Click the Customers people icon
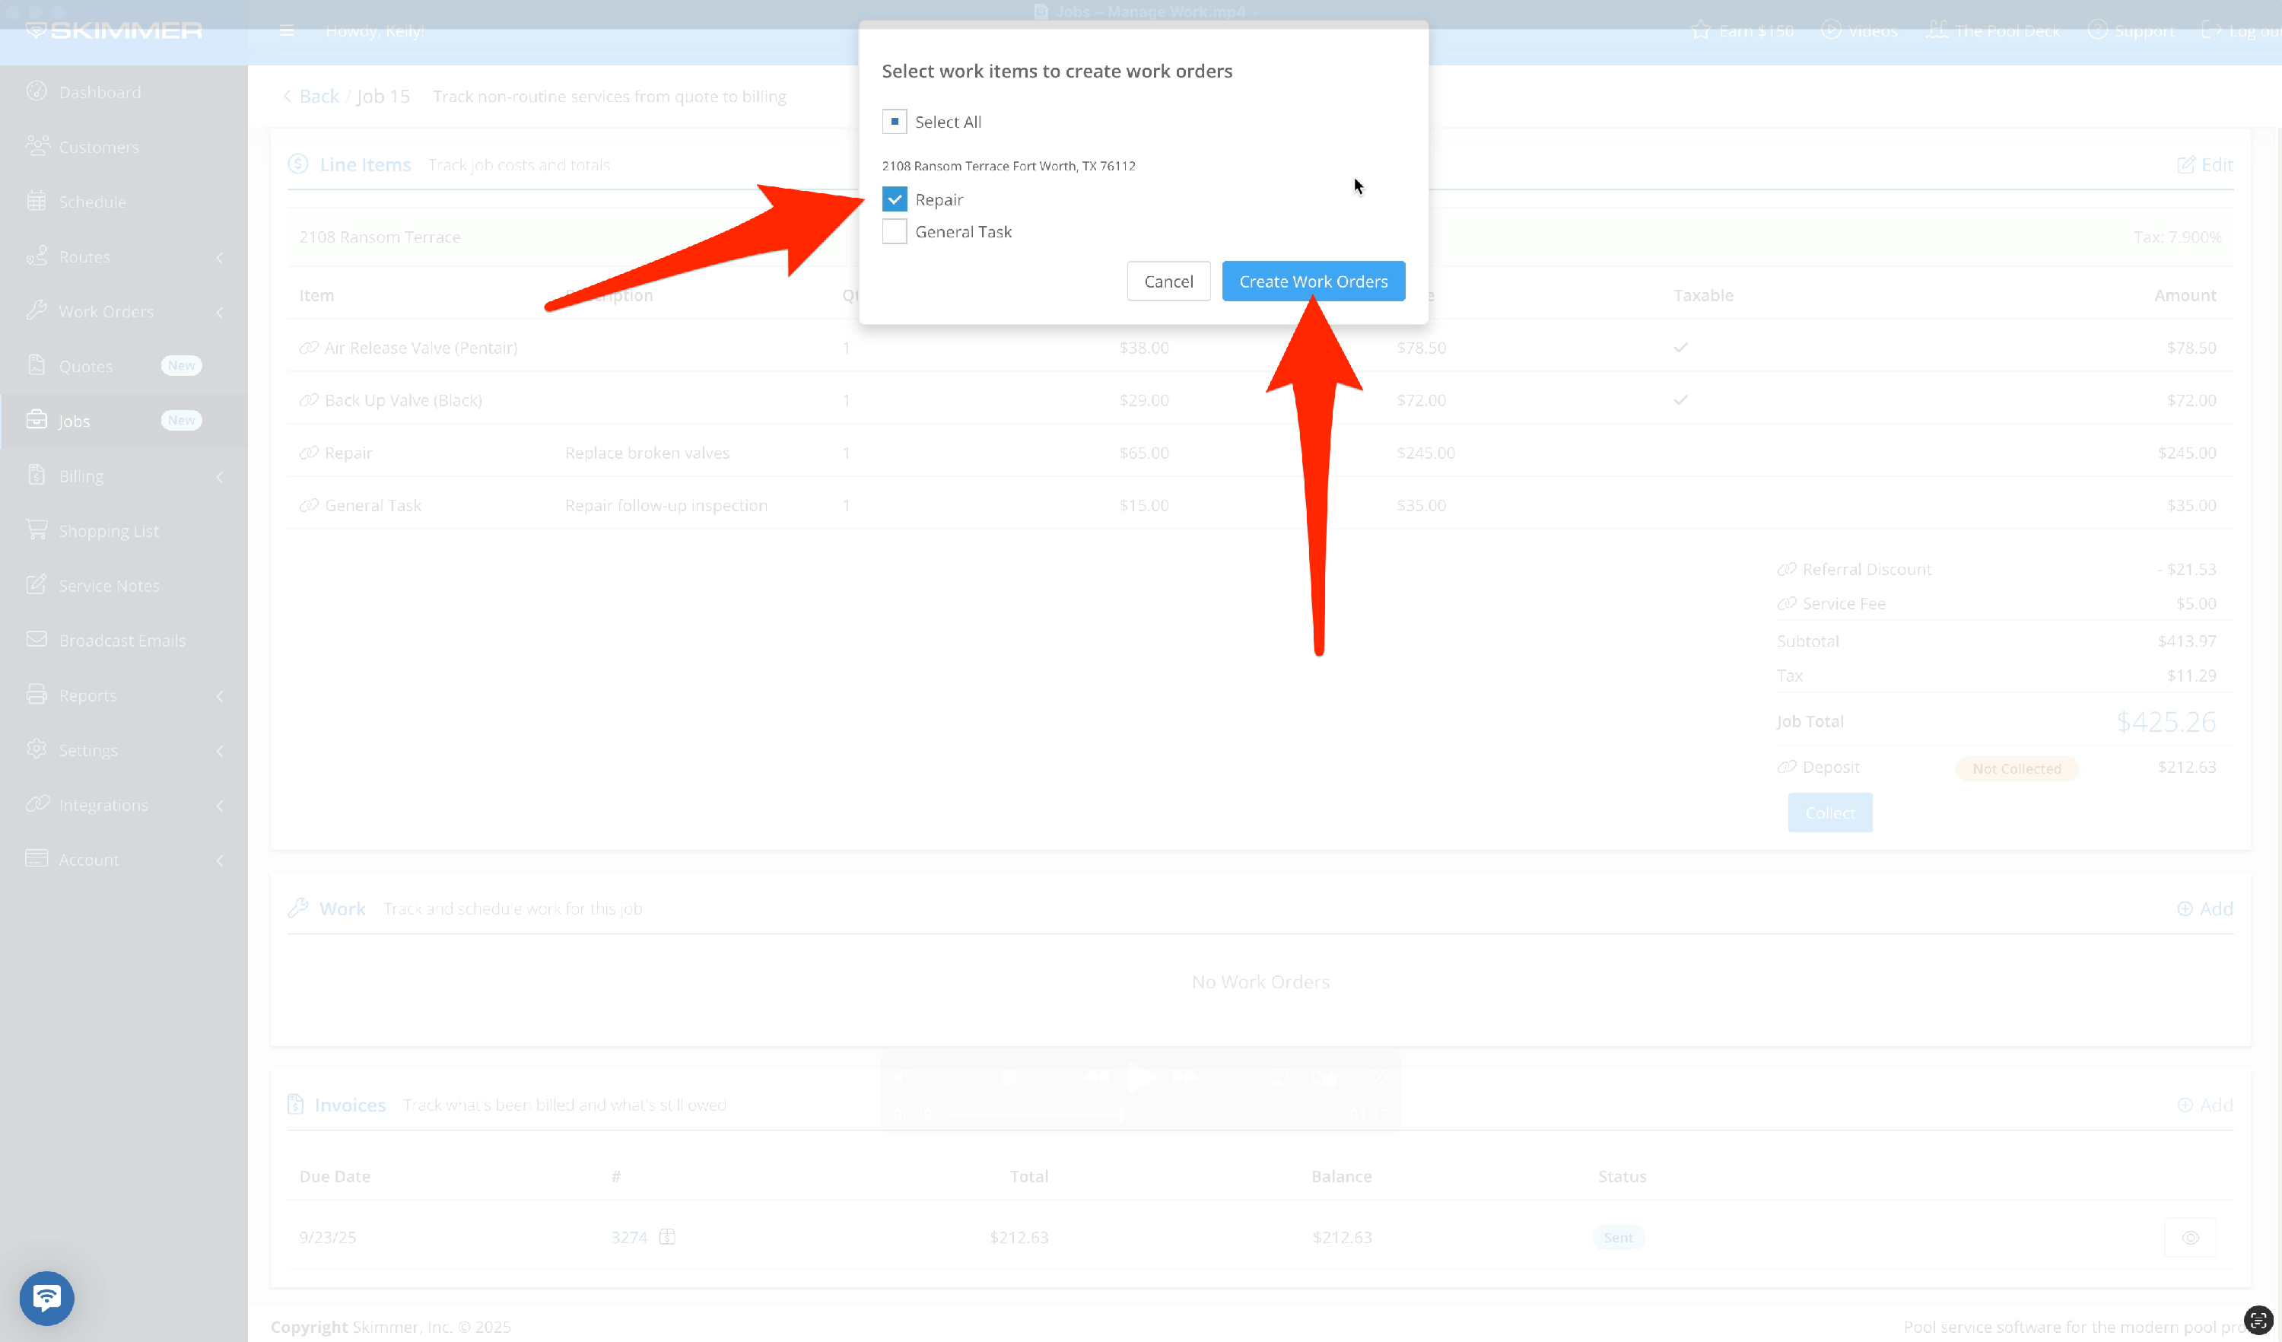 point(37,146)
